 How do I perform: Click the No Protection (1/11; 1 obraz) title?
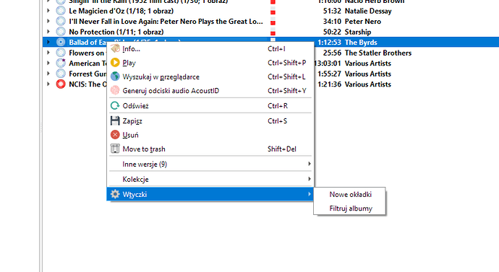[116, 32]
